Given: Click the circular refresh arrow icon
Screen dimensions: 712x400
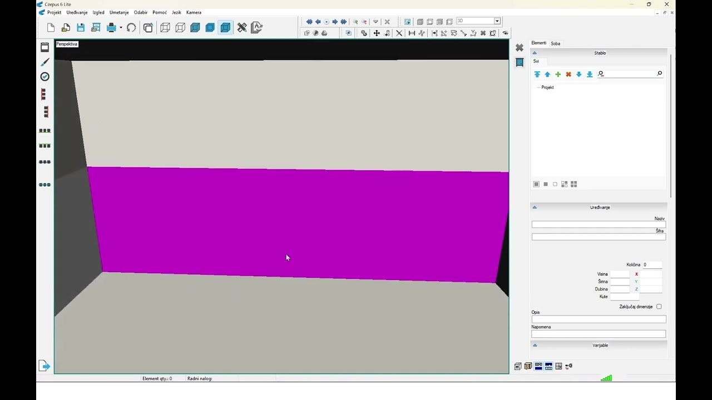Looking at the screenshot, I should click(x=131, y=28).
